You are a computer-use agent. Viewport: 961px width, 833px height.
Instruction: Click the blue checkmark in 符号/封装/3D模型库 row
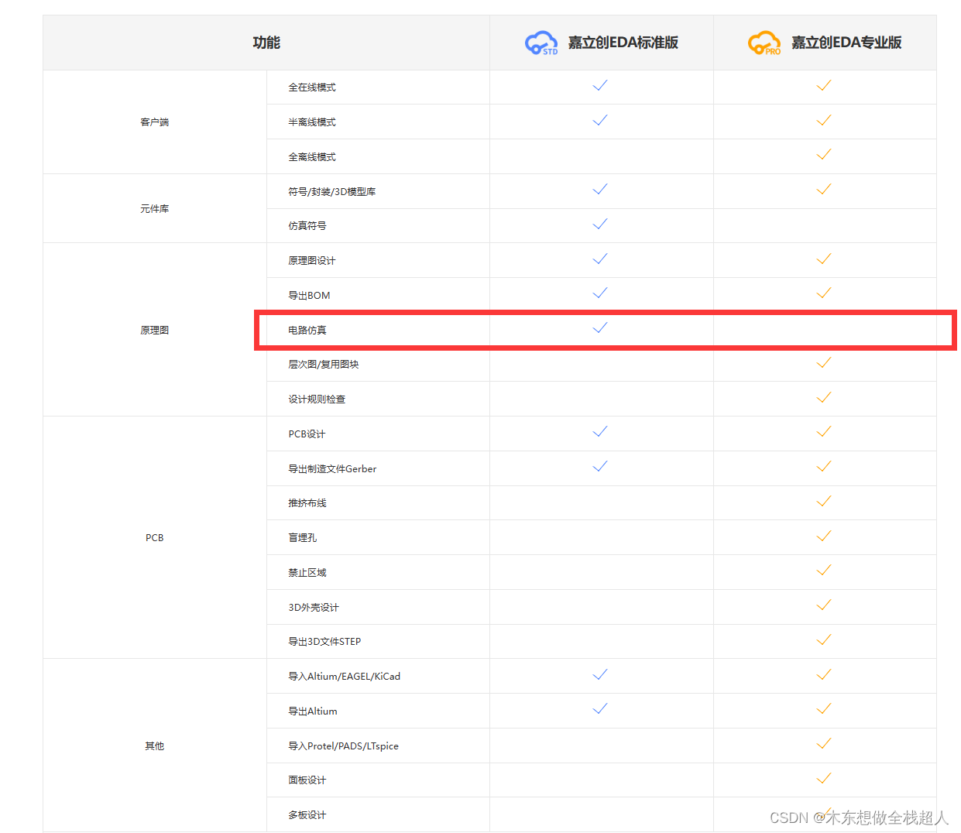(x=600, y=189)
